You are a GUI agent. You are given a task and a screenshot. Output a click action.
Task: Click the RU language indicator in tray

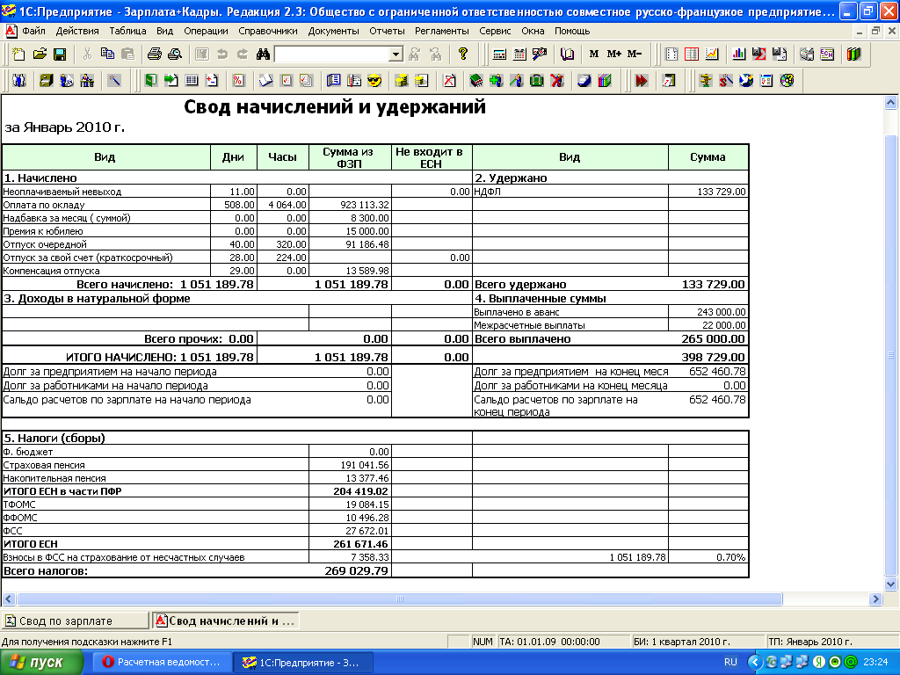(x=730, y=663)
